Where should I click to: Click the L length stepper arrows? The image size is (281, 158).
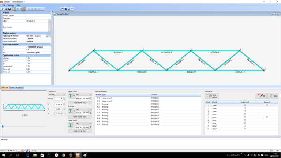tap(64, 104)
